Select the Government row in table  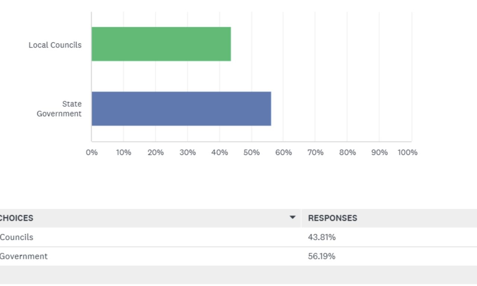(24, 256)
